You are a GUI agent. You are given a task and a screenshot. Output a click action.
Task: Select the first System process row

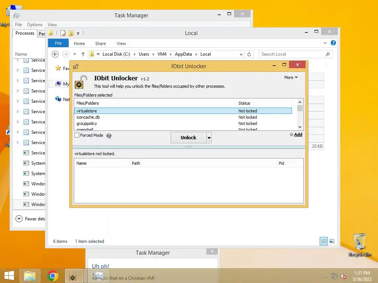coord(29,163)
